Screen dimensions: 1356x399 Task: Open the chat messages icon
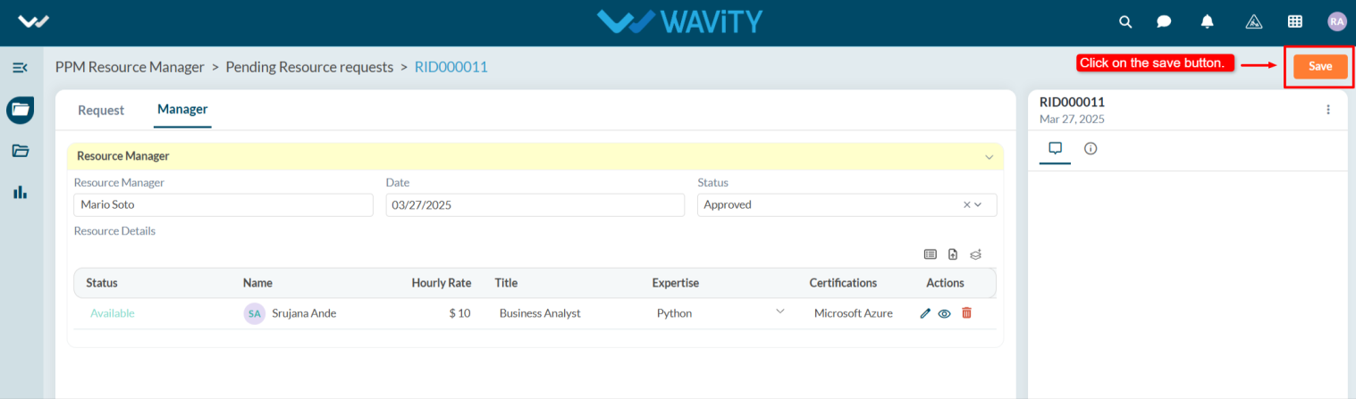pyautogui.click(x=1164, y=21)
